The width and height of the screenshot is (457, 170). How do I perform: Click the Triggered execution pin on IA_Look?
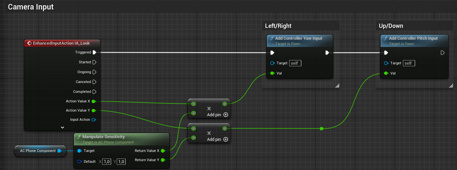click(x=94, y=52)
